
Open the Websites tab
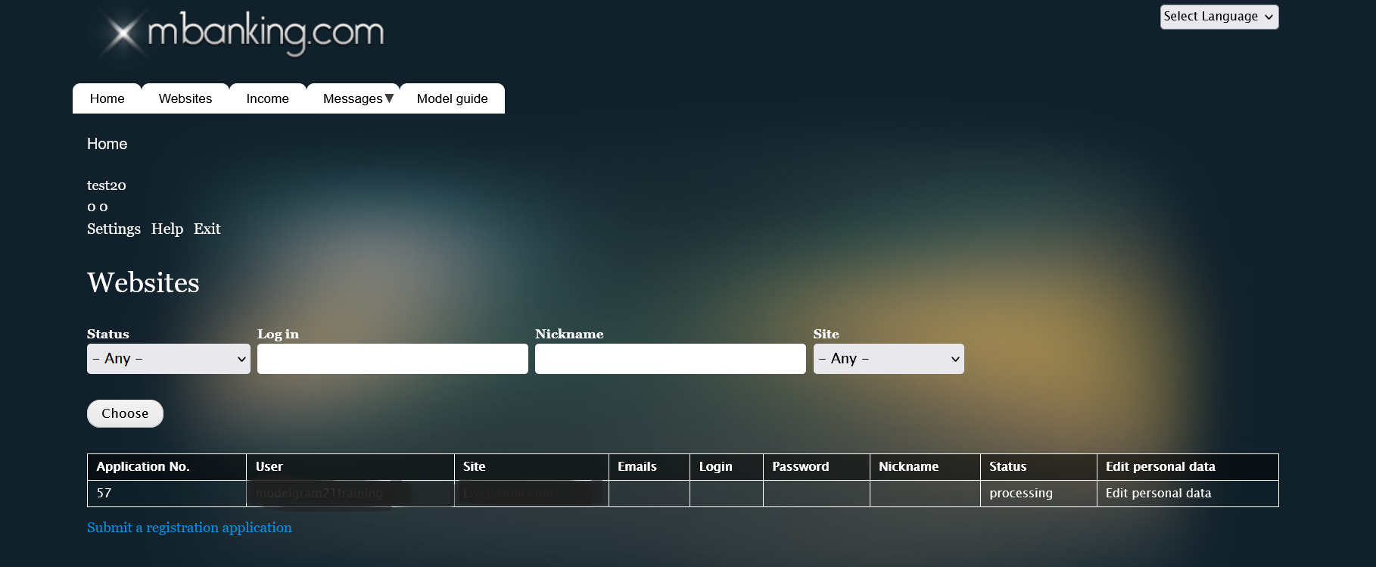[x=185, y=98]
